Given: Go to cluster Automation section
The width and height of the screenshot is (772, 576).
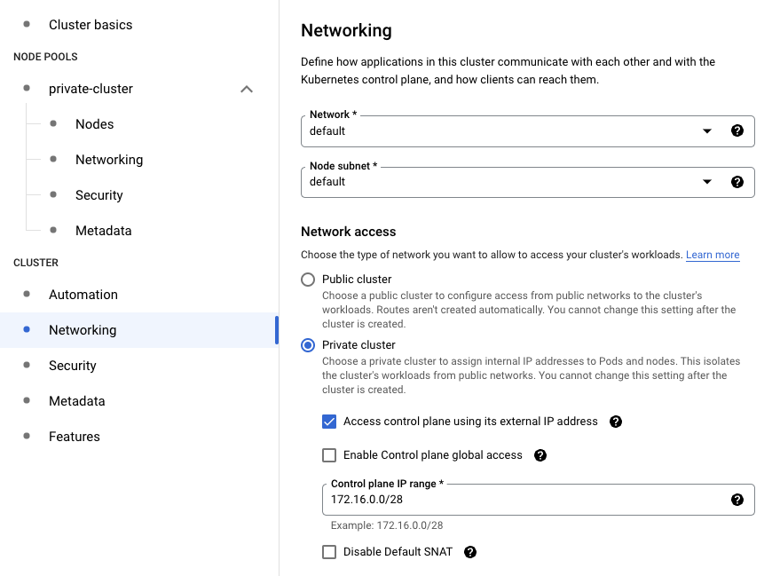Looking at the screenshot, I should (83, 295).
